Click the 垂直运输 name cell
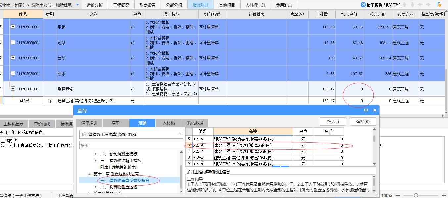448x198 pixels. [93, 89]
